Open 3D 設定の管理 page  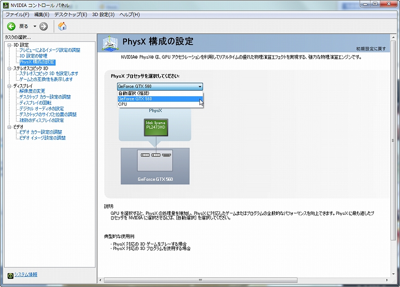33,56
